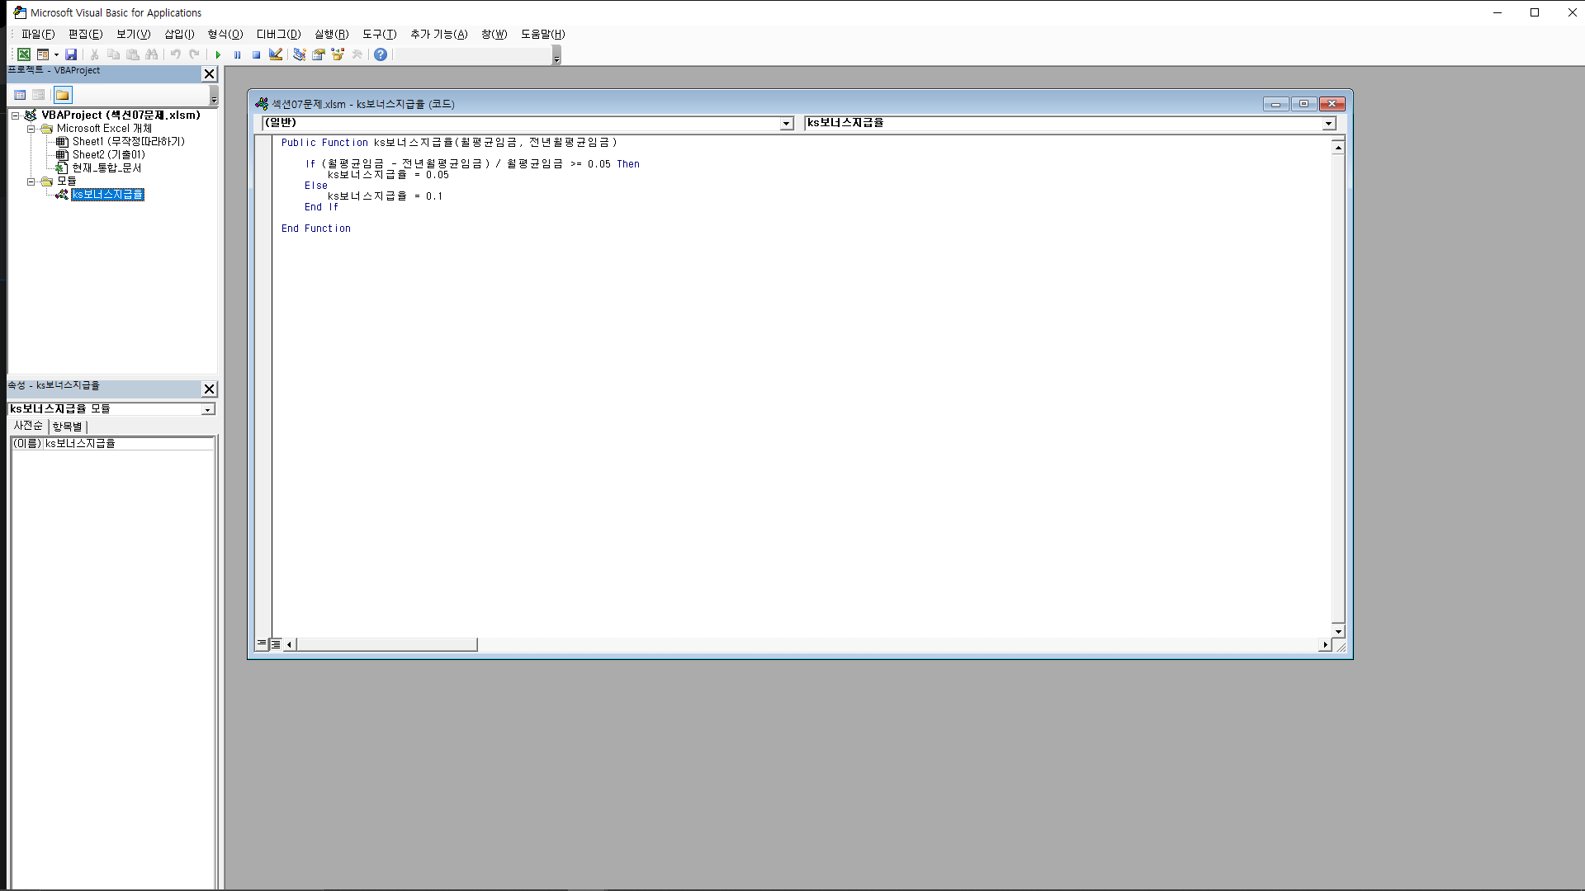Toggle Design Mode icon

[x=276, y=54]
